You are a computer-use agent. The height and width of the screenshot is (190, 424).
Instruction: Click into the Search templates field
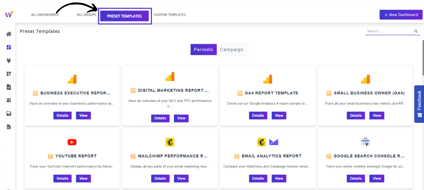click(x=388, y=31)
